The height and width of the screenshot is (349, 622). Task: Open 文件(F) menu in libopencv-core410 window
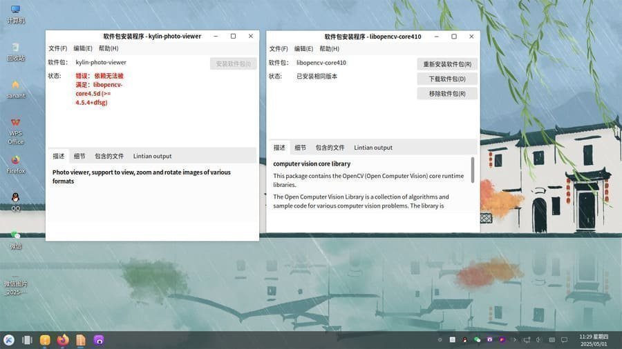[279, 49]
